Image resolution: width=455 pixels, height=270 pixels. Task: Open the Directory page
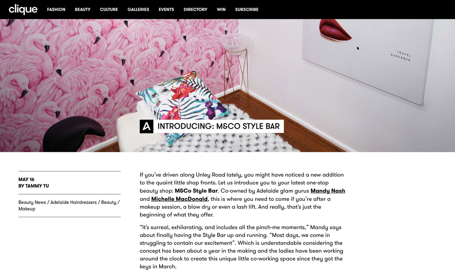tap(195, 10)
